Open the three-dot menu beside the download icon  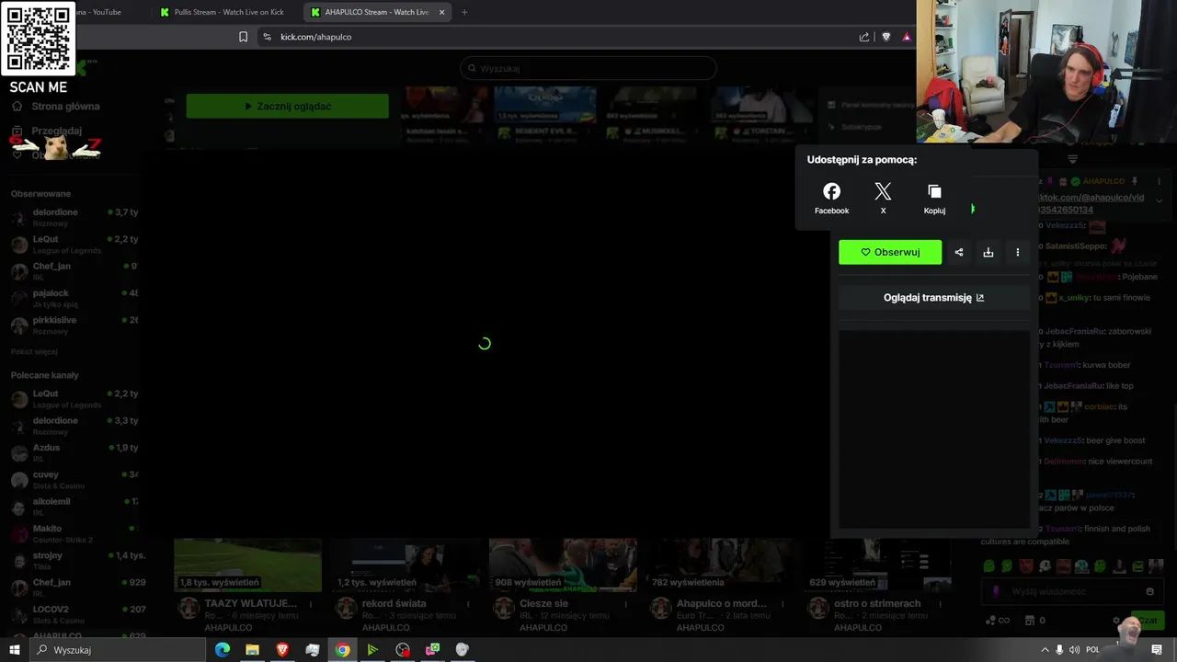pos(1017,252)
